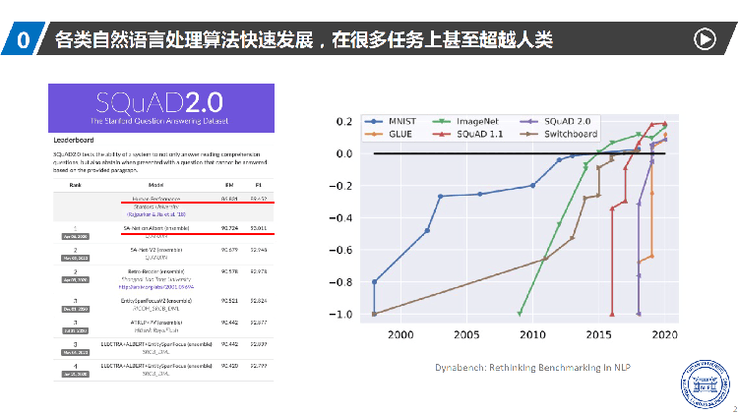This screenshot has height=414, width=738.
Task: Click the Model column header
Action: (x=155, y=185)
